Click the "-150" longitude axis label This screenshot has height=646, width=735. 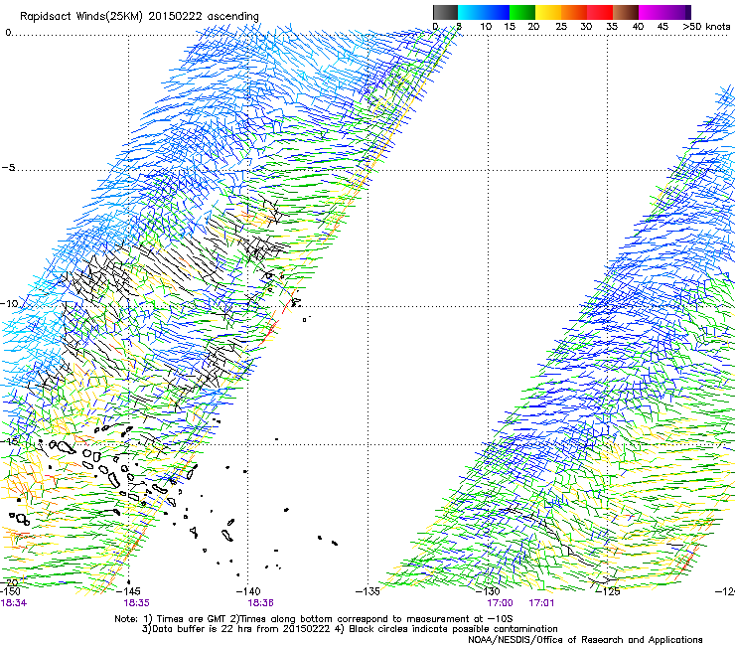coord(10,591)
